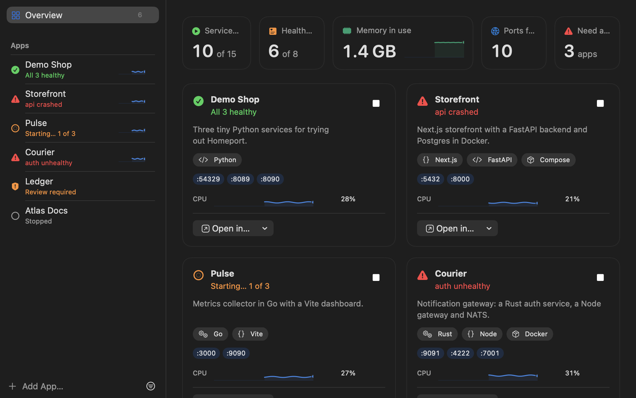The image size is (636, 398).
Task: Click the filter icon beside Add App
Action: pyautogui.click(x=151, y=386)
